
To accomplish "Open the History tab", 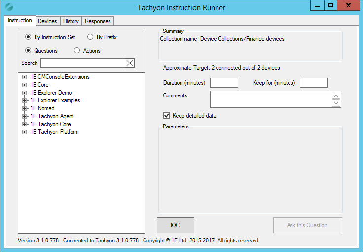I will pyautogui.click(x=71, y=21).
